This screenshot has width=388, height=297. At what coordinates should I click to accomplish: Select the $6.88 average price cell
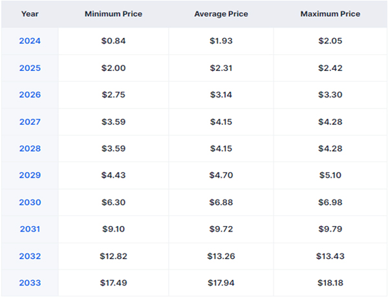tap(221, 202)
